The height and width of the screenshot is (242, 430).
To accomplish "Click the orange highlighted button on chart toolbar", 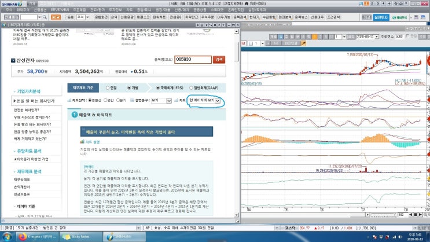I will pos(315,36).
